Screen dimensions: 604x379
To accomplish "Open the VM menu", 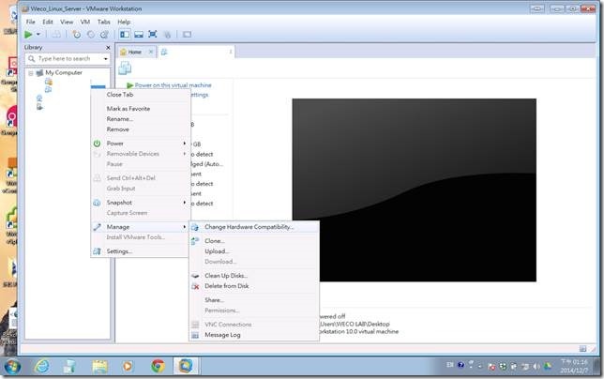I will 85,22.
